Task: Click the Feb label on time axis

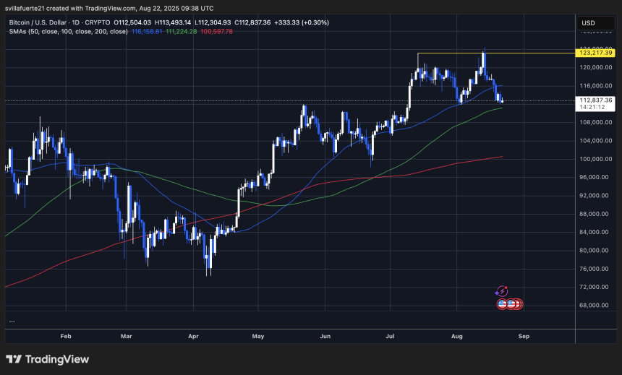Action: point(66,336)
